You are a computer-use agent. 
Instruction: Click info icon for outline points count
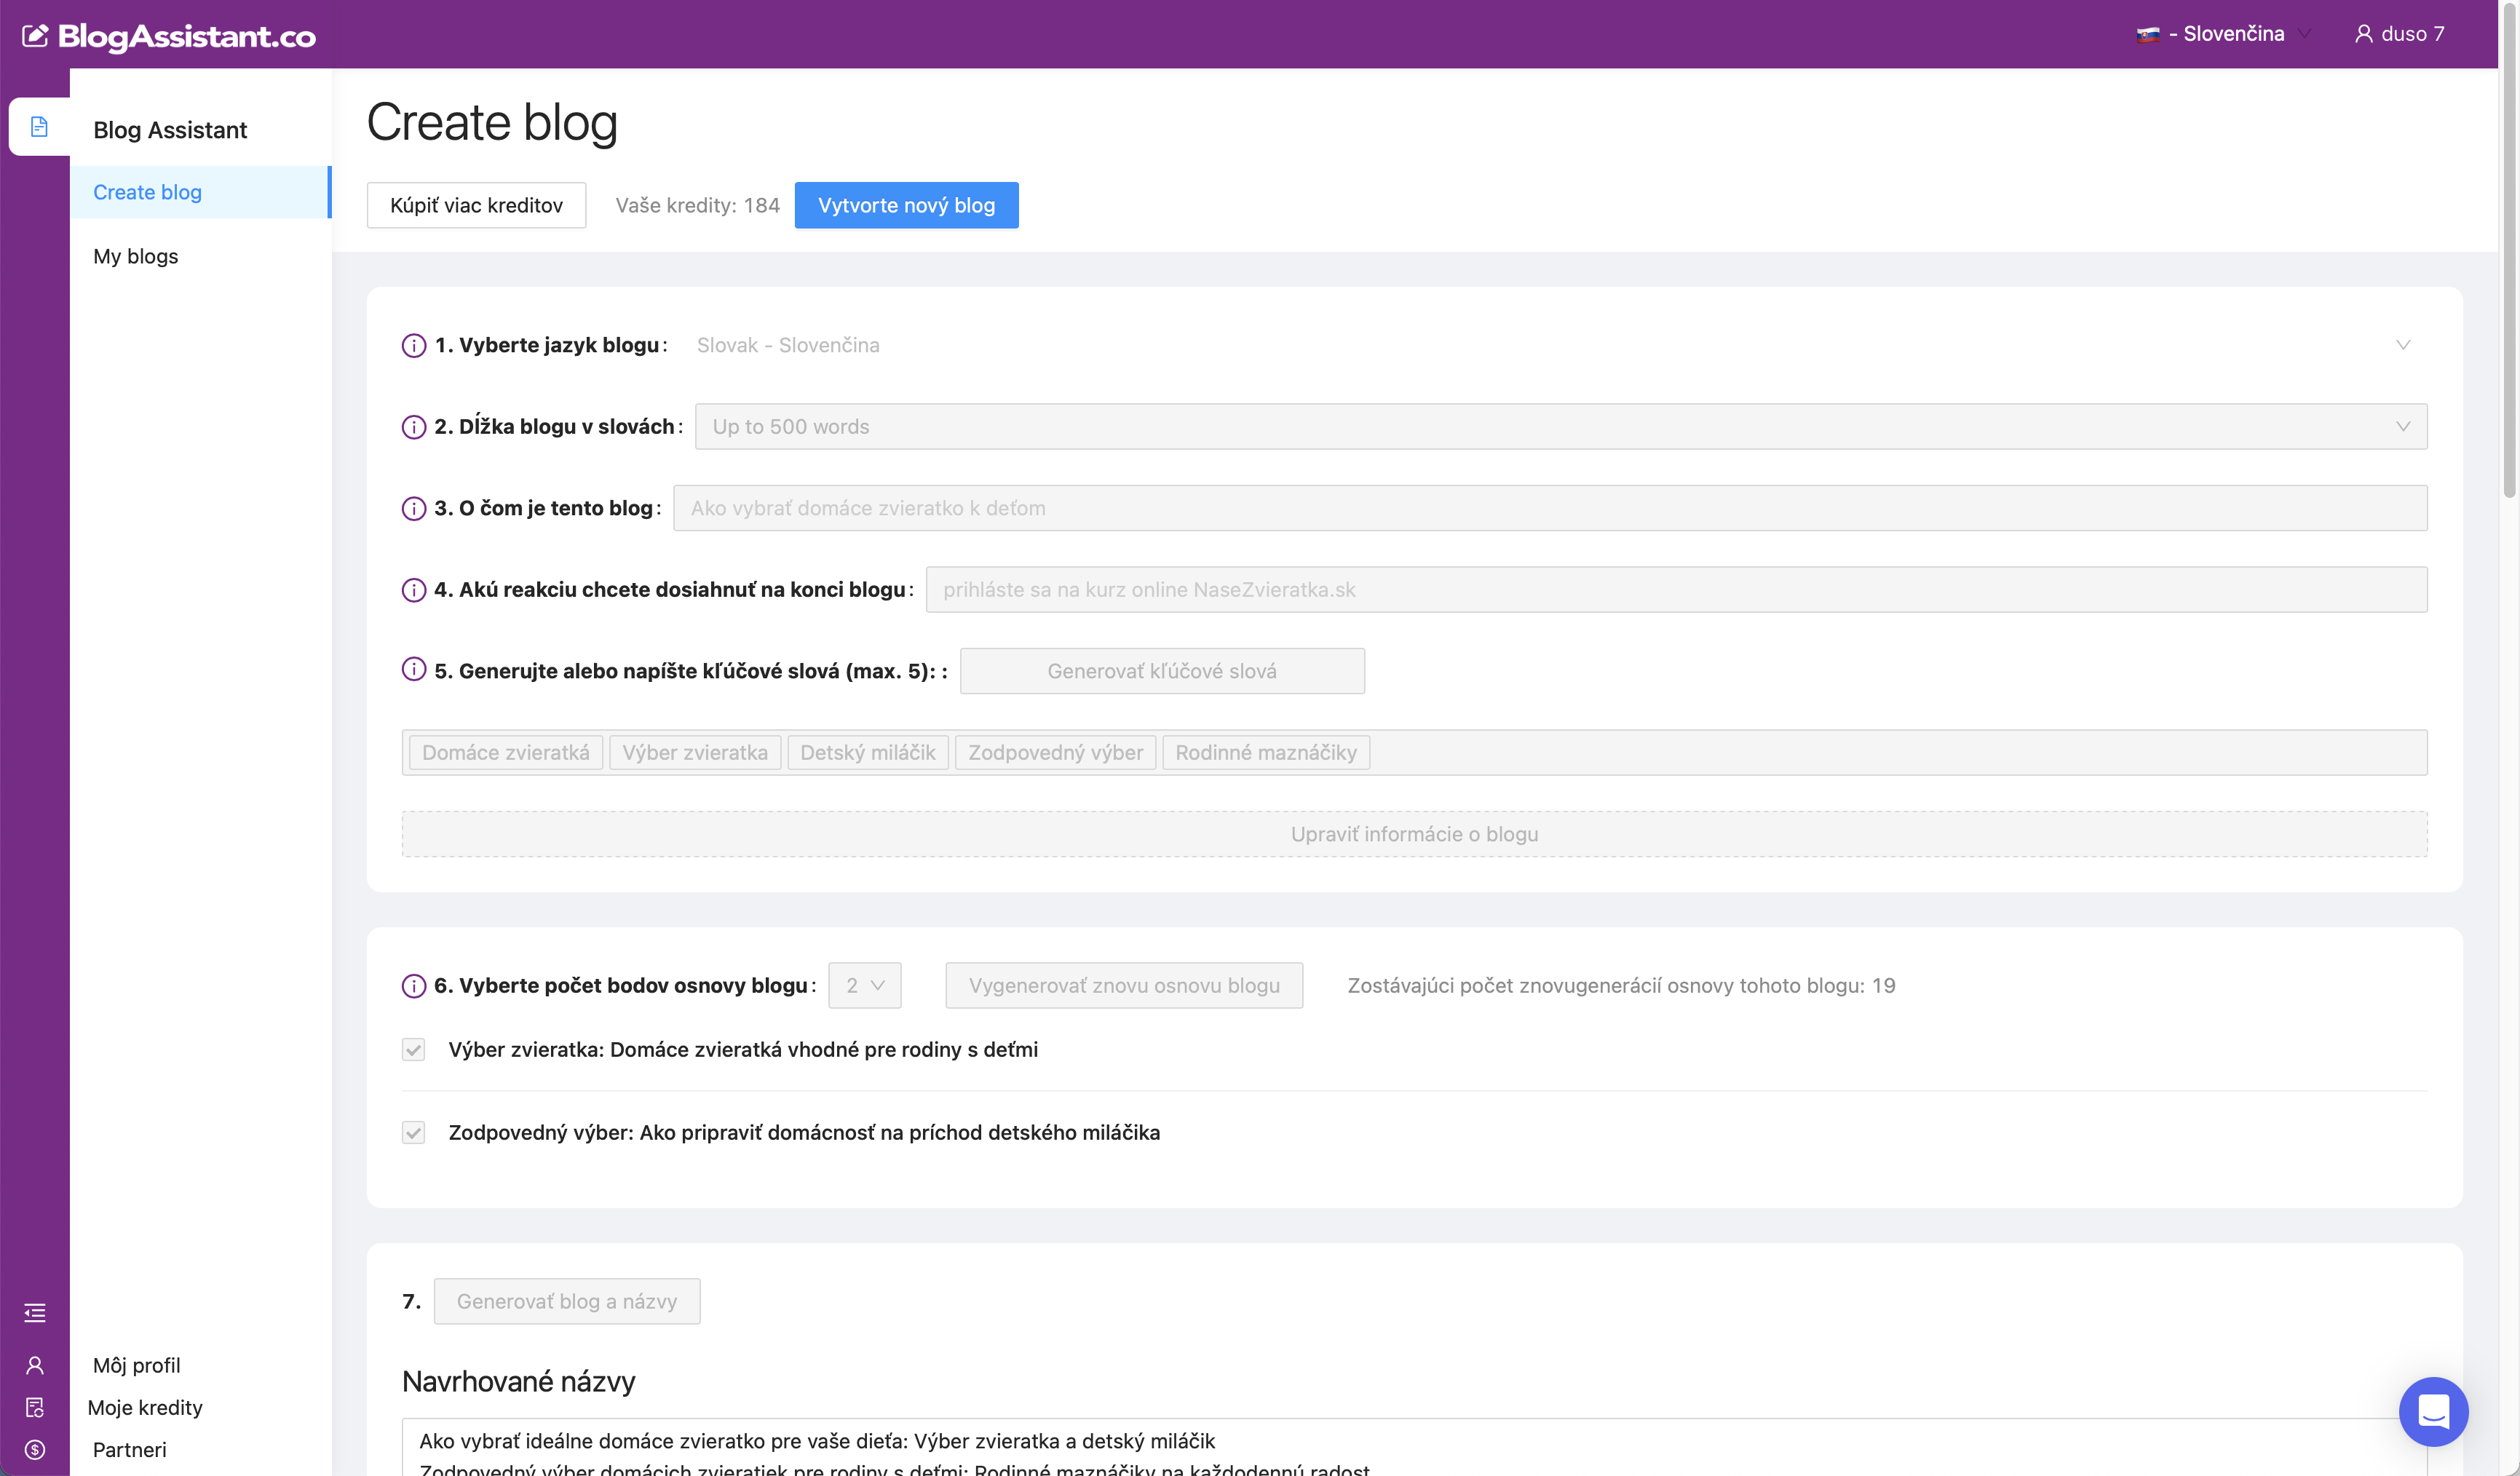coord(413,986)
